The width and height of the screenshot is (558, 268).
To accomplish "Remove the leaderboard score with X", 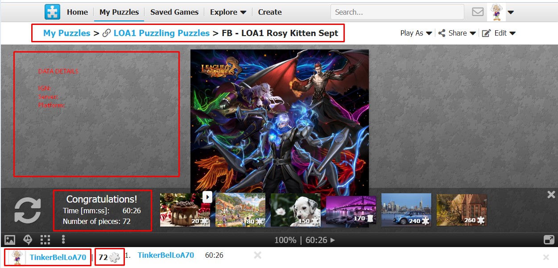I will pyautogui.click(x=257, y=255).
